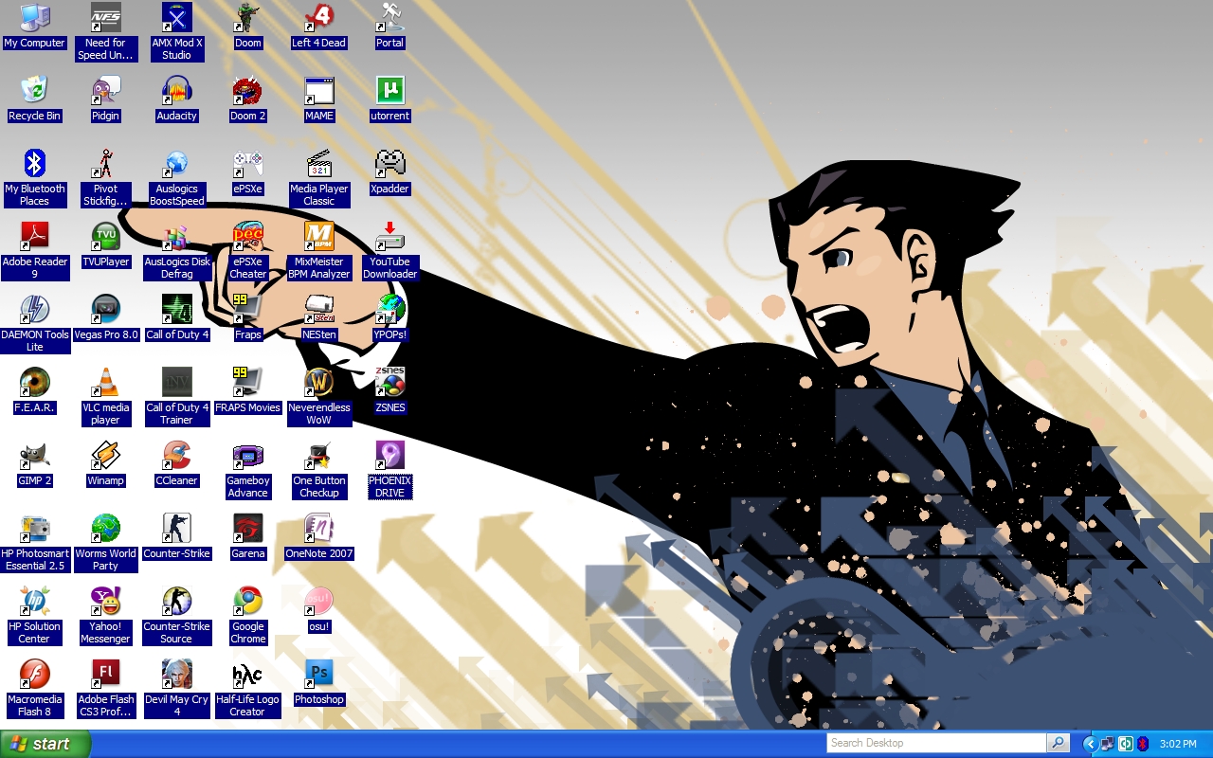
Task: Select the DAEMON Tools Lite icon
Action: tap(35, 309)
